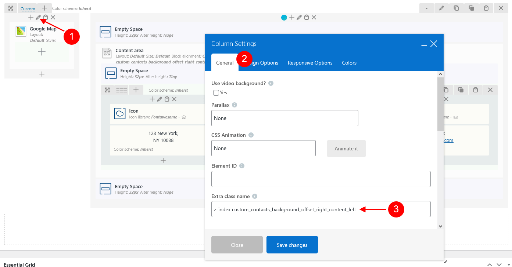
Task: Paste into the inner row via clipboard icon
Action: click(475, 90)
